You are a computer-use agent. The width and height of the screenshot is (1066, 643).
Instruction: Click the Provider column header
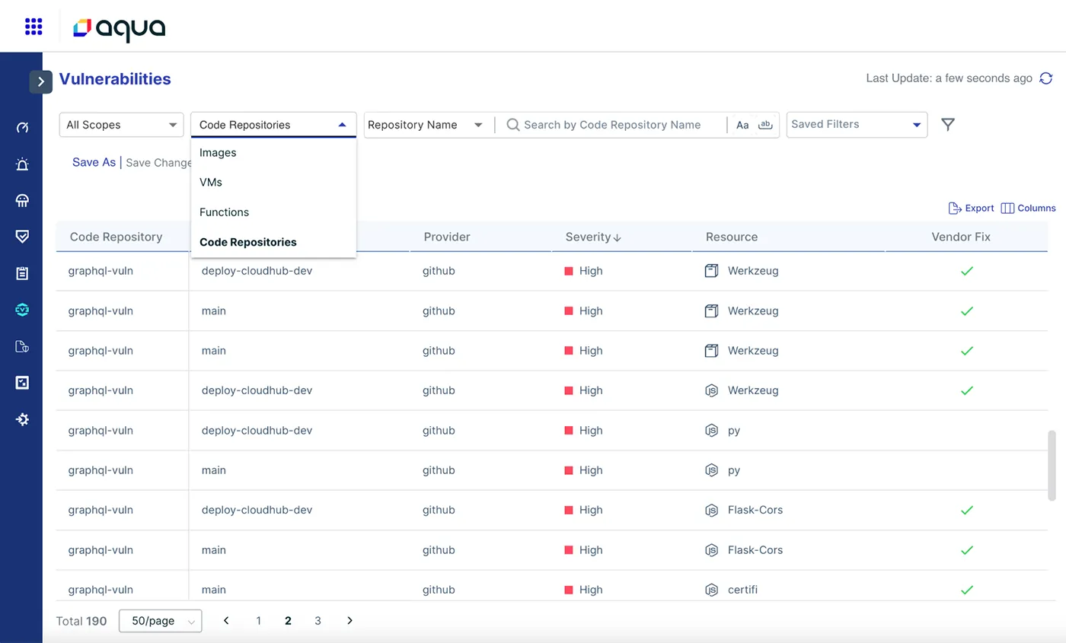[447, 237]
